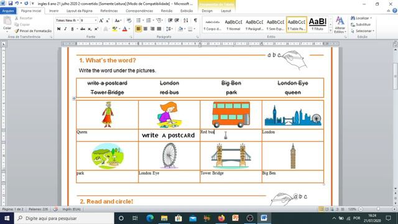The image size is (398, 224).
Task: Select align right paragraph button
Action: pyautogui.click(x=152, y=29)
